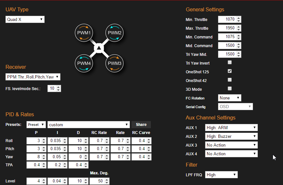The width and height of the screenshot is (283, 185).
Task: Enable the Tri Yaw Invert checkbox
Action: pyautogui.click(x=230, y=62)
